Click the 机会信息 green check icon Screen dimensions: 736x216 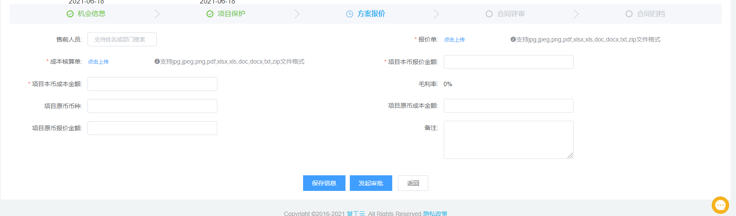(x=70, y=14)
